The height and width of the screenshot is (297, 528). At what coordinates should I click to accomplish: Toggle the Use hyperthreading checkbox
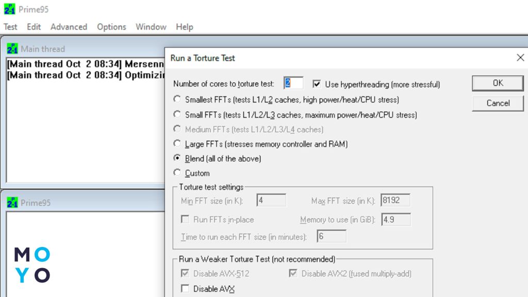[x=317, y=84]
